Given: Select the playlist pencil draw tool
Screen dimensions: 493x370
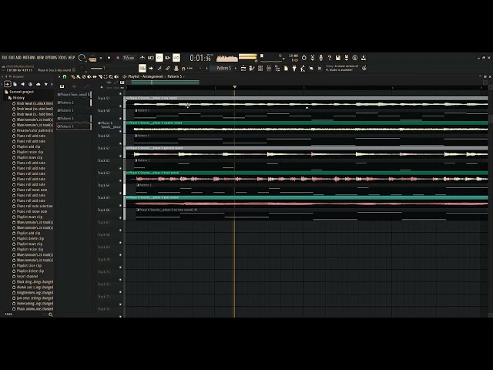Looking at the screenshot, I should pos(73,76).
